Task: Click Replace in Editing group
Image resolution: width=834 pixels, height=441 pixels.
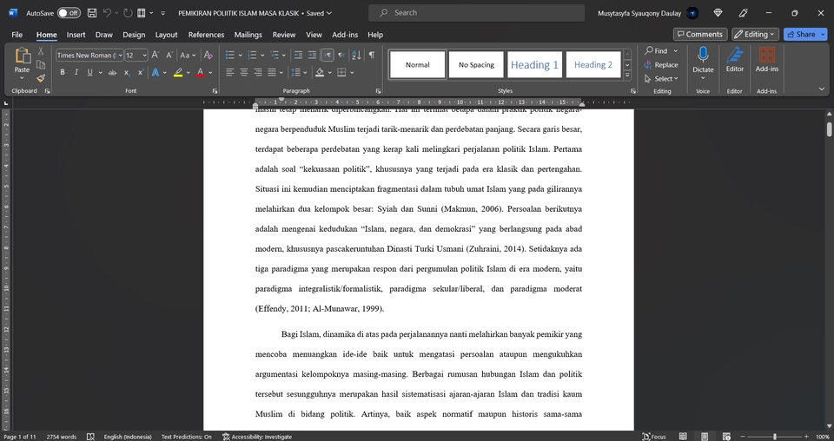Action: [661, 65]
